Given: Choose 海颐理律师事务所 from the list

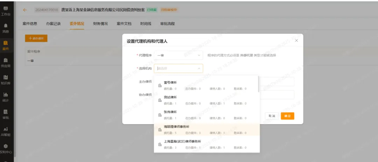Looking at the screenshot, I should click(206, 129).
